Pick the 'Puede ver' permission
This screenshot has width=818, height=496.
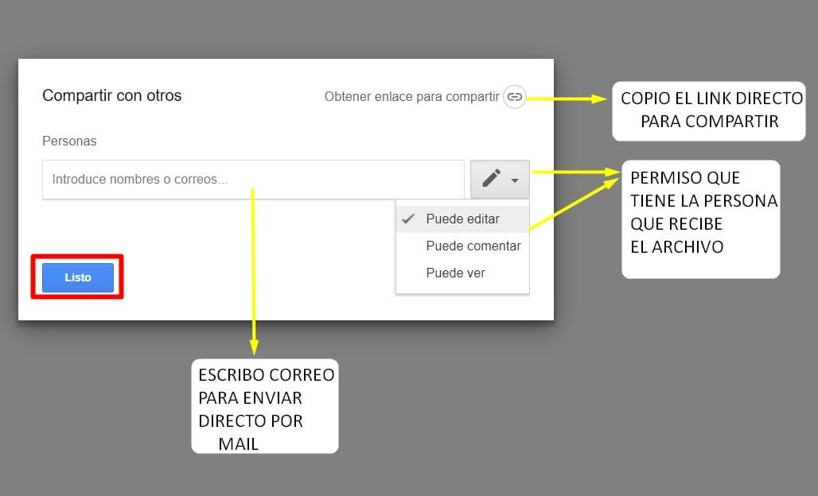pos(463,273)
